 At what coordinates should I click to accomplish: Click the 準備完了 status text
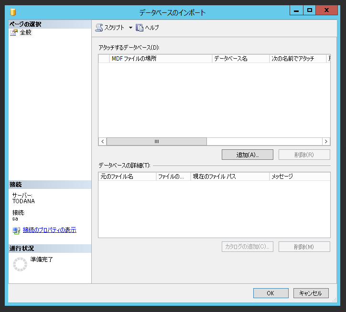point(42,260)
